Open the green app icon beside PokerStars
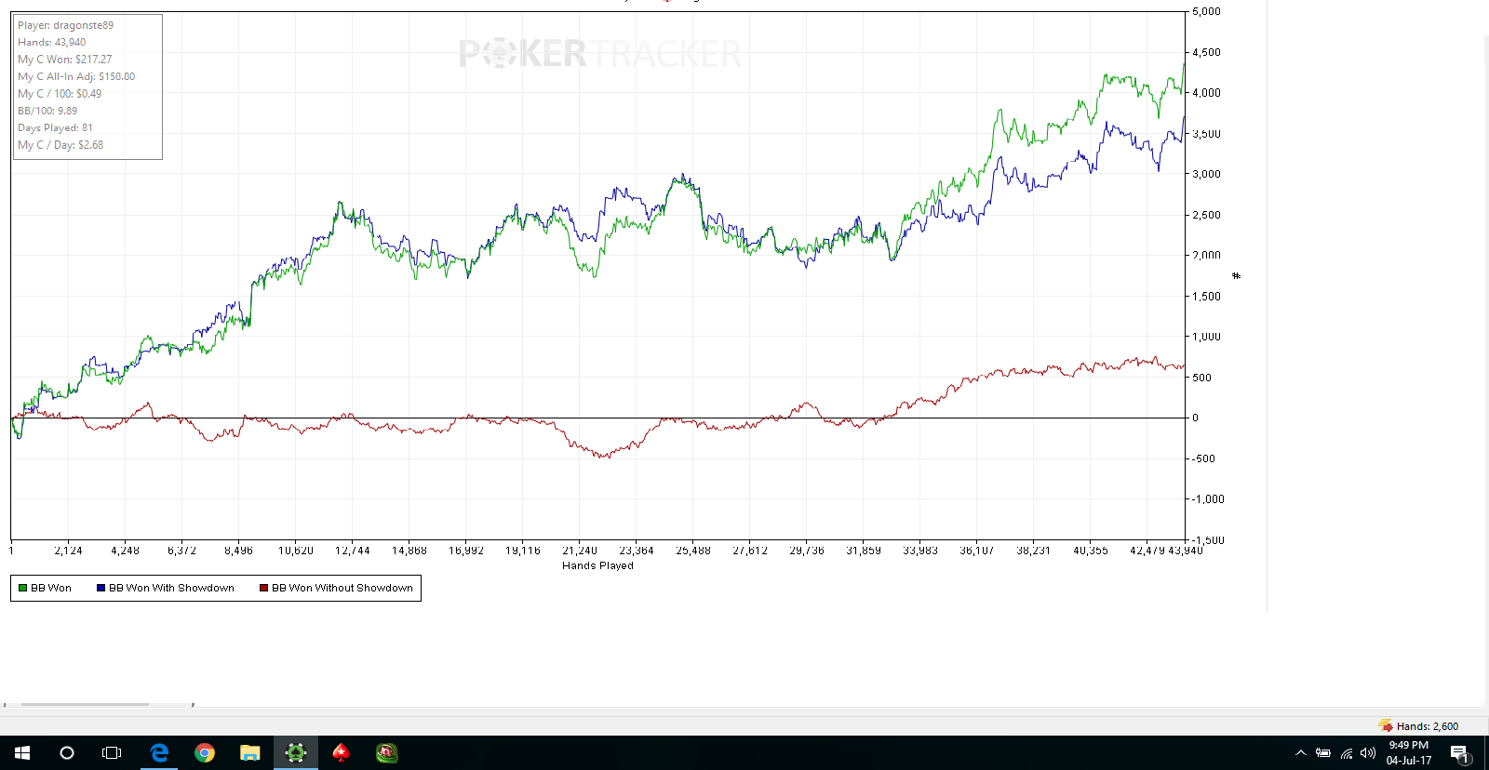Image resolution: width=1489 pixels, height=770 pixels. pos(387,753)
